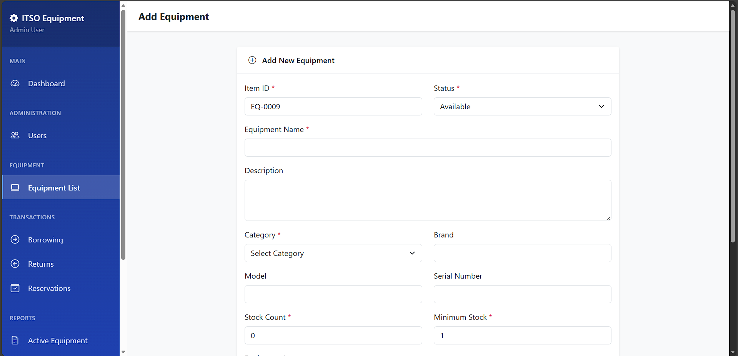Click the Dashboard gauge icon
The height and width of the screenshot is (356, 738).
15,84
